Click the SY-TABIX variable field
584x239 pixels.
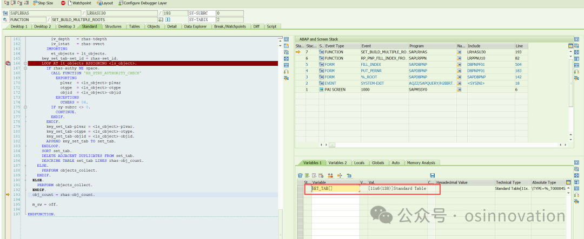(x=202, y=20)
